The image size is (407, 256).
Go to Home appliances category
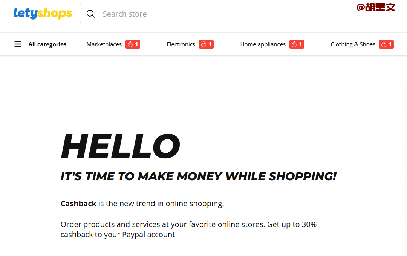[263, 44]
